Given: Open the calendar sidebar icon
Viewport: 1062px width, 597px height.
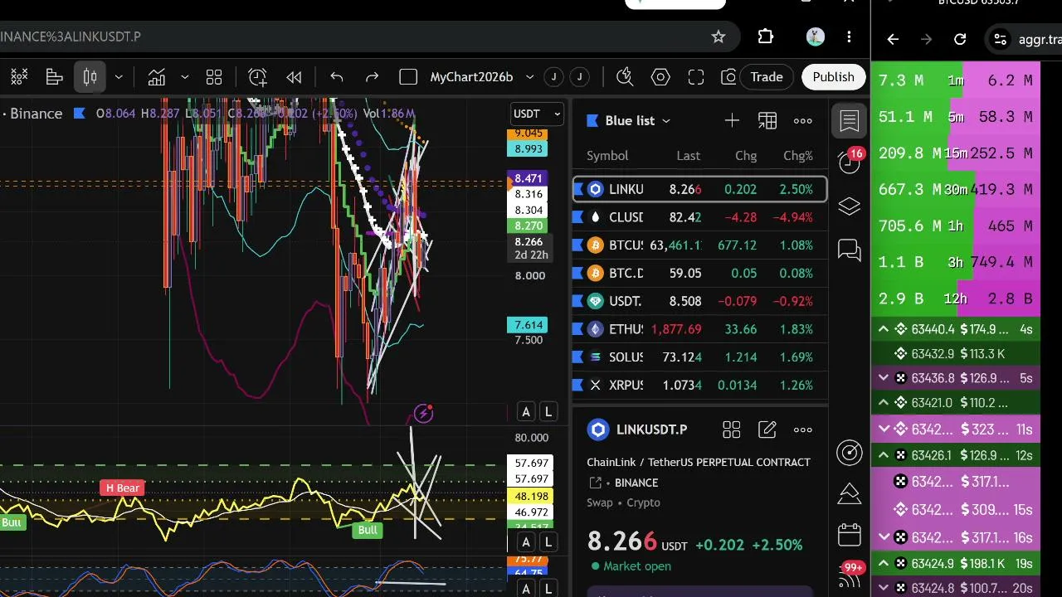Looking at the screenshot, I should pos(850,535).
